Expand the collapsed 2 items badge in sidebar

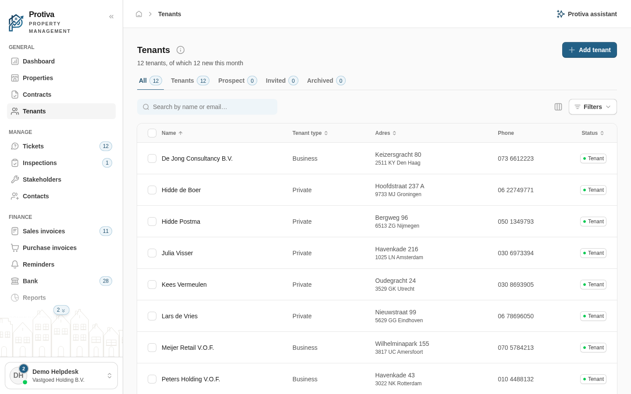coord(61,310)
